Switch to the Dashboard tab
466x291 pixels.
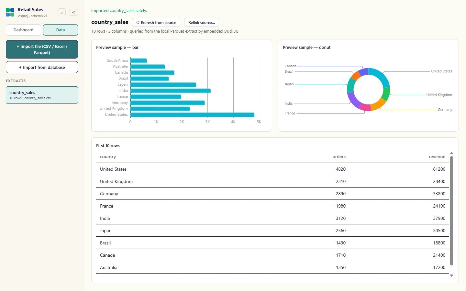[23, 30]
